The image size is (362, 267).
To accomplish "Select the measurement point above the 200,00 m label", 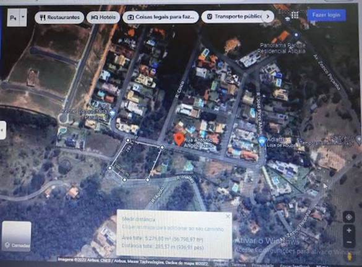I will pos(110,168).
